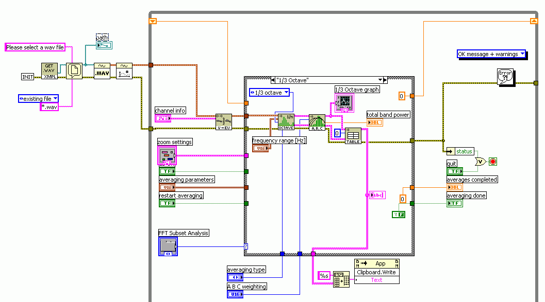Click the Clipboard.Write method on App node
Image resolution: width=545 pixels, height=302 pixels.
tap(376, 272)
